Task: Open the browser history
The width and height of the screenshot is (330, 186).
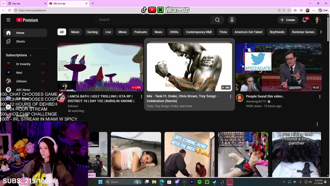Action: point(301,10)
